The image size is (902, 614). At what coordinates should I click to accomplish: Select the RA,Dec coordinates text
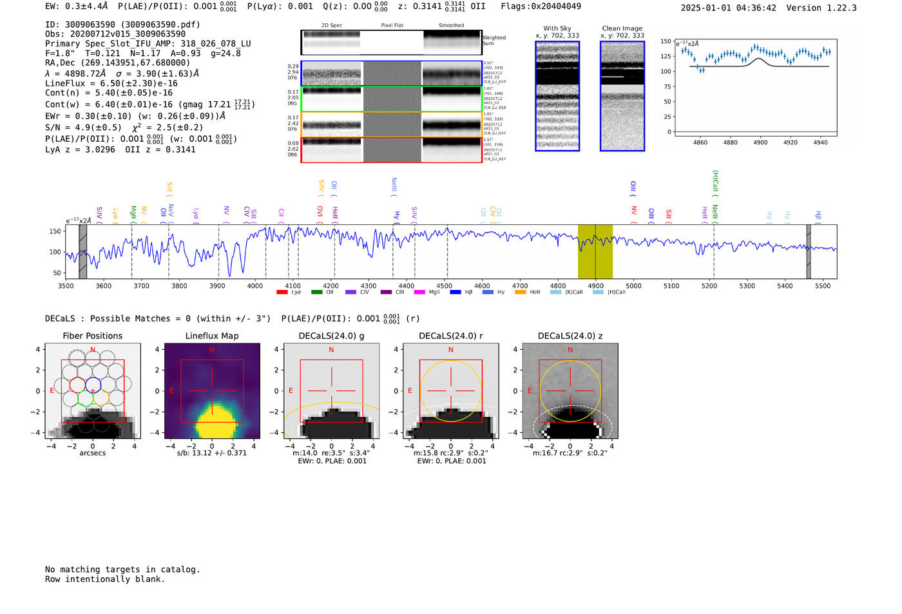coord(118,63)
